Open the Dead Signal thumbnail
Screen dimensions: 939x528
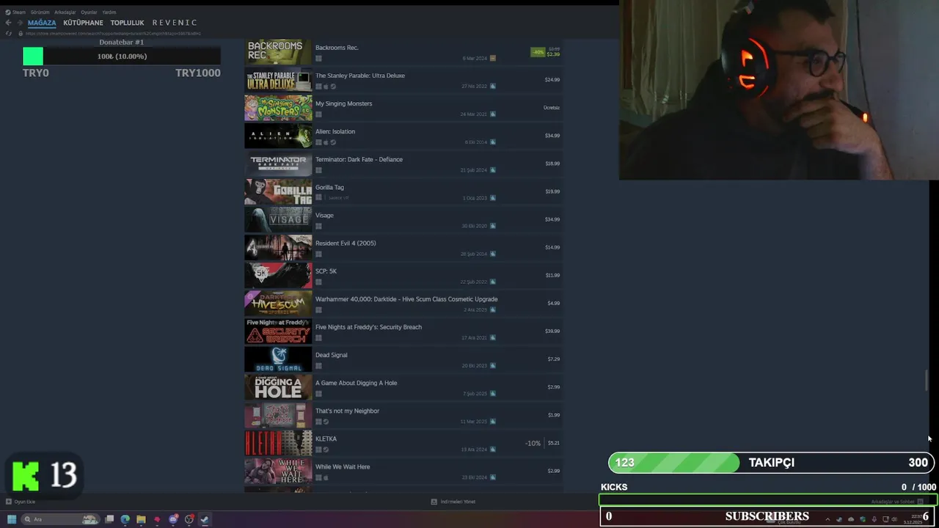click(x=278, y=359)
